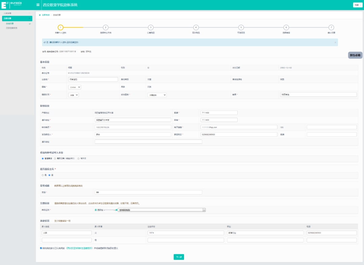This screenshot has width=364, height=265.
Task: Click step 2 circle in progress wizard
Action: point(105,28)
